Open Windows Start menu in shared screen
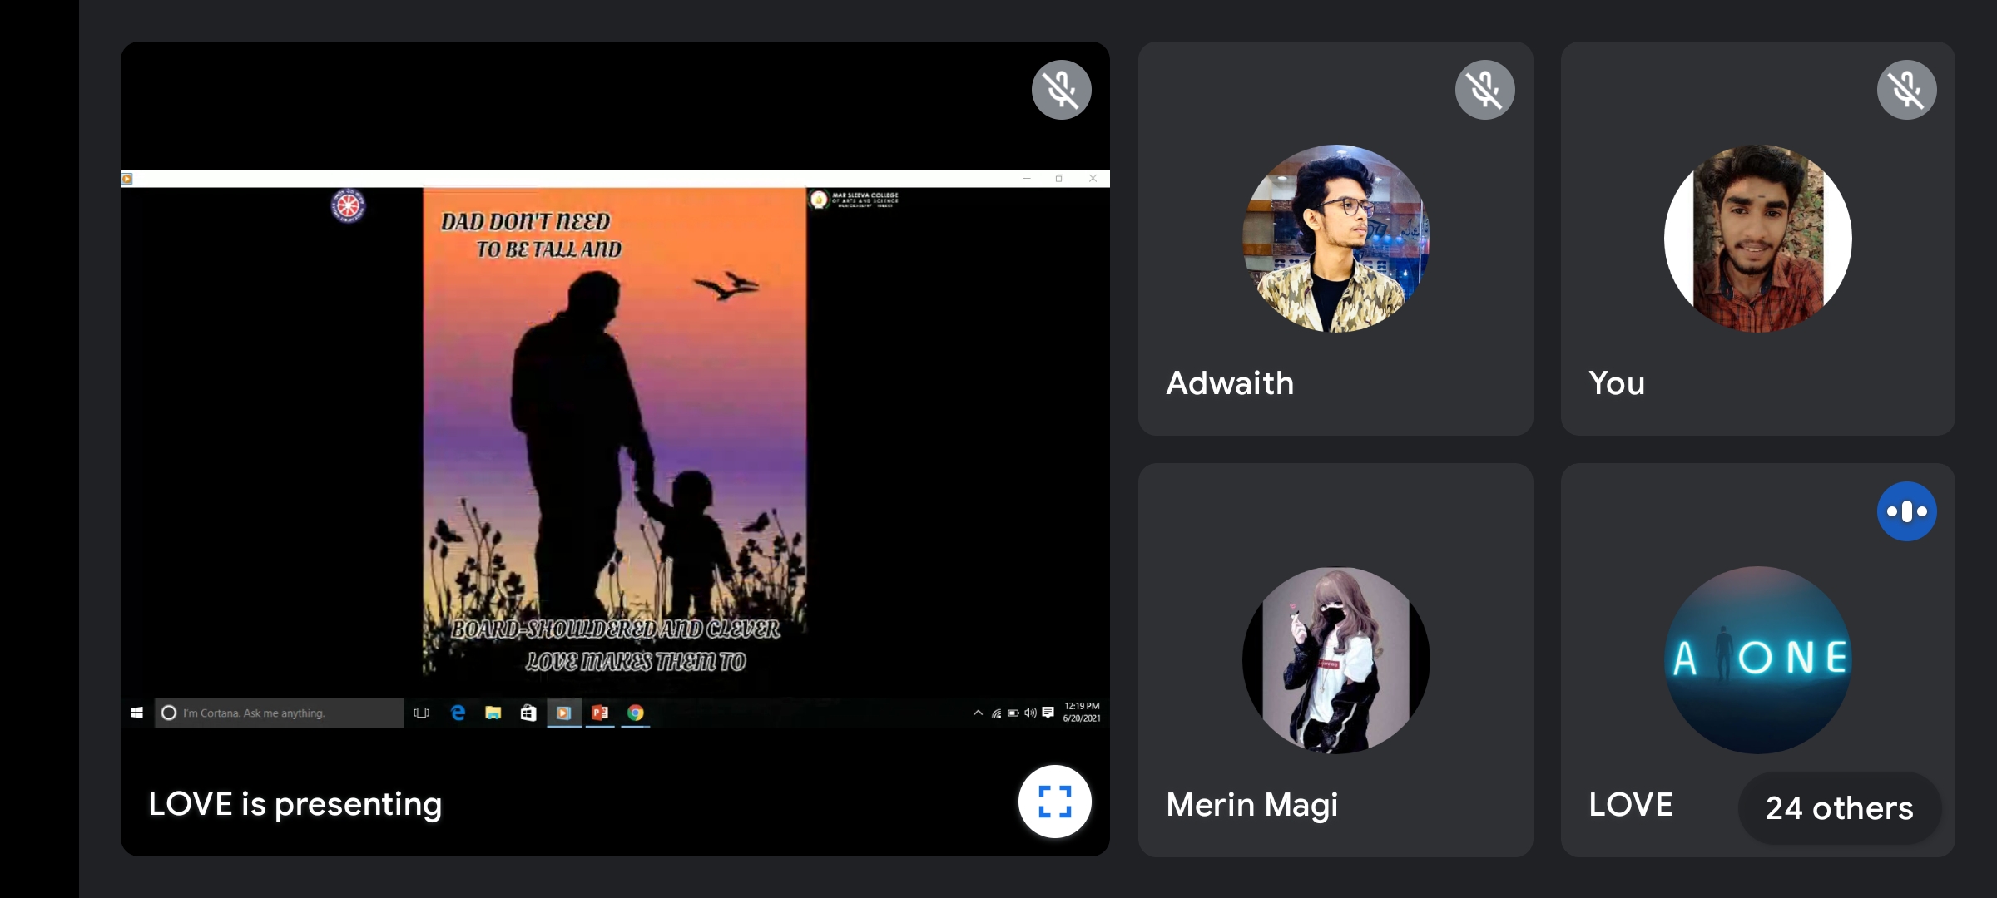 pos(137,713)
